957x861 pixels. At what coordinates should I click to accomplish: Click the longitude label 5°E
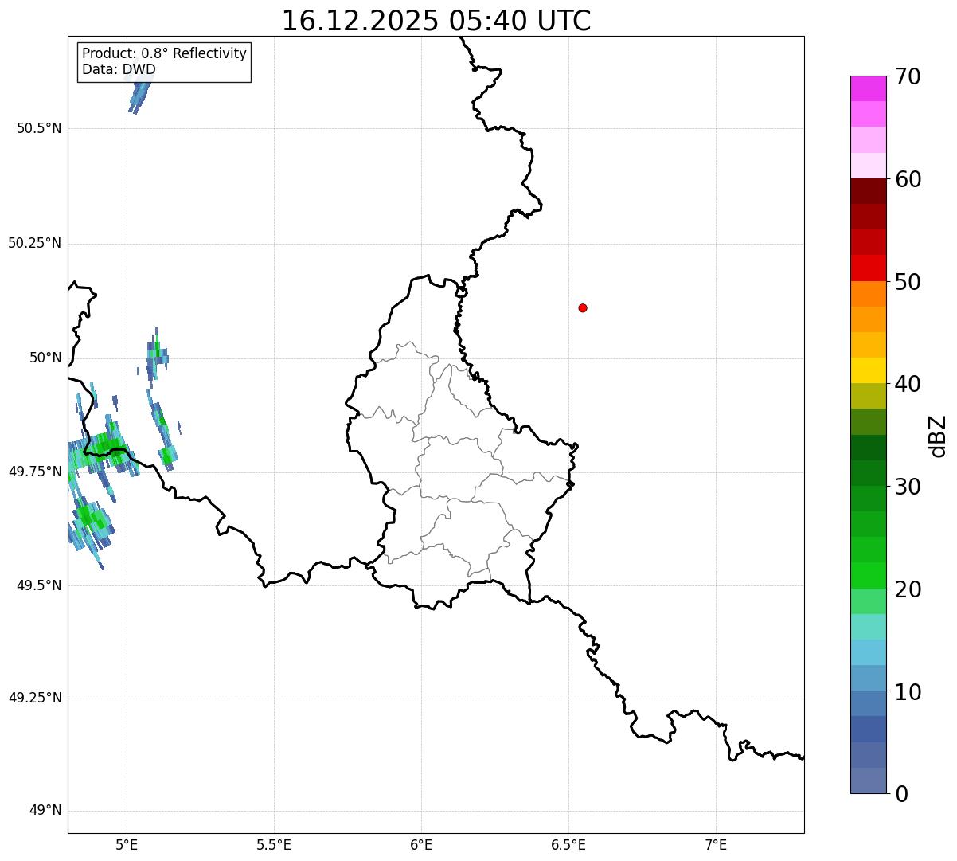(127, 844)
